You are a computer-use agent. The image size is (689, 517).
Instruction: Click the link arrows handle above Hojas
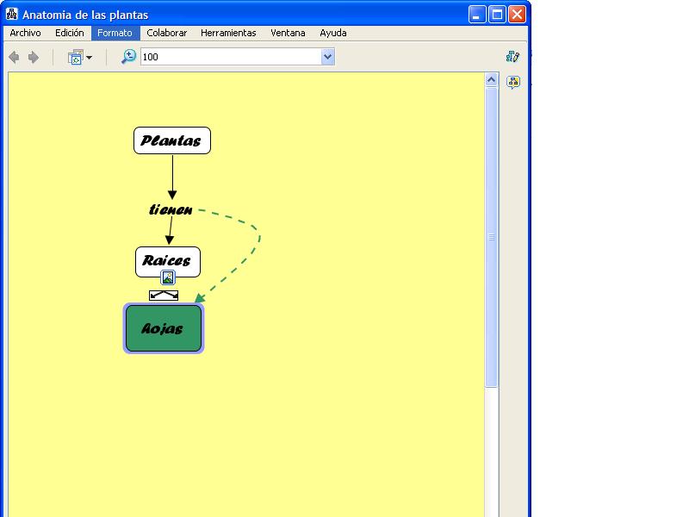(x=164, y=296)
